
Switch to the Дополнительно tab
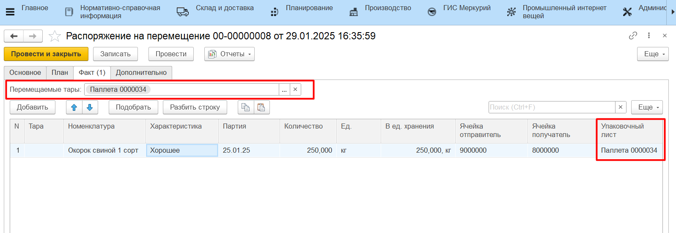click(141, 73)
